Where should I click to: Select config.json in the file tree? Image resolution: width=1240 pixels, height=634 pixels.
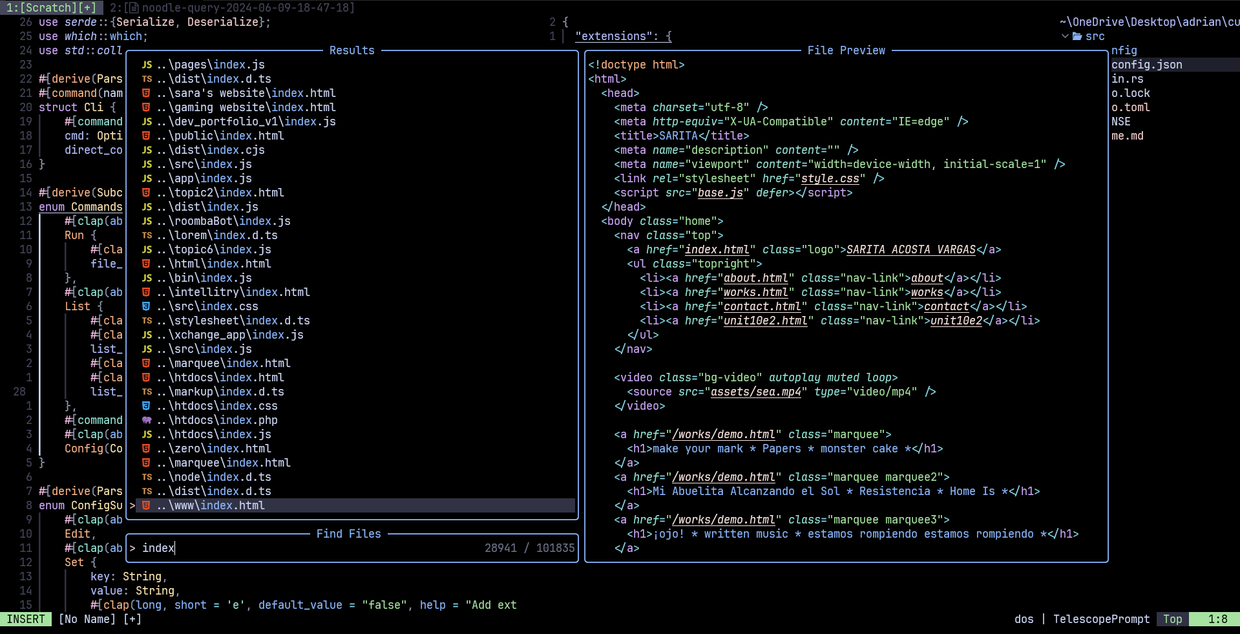pos(1147,65)
